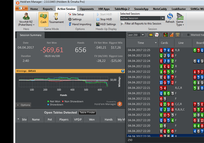Collapse the graph Options expander
The image size is (204, 143).
click(x=24, y=105)
